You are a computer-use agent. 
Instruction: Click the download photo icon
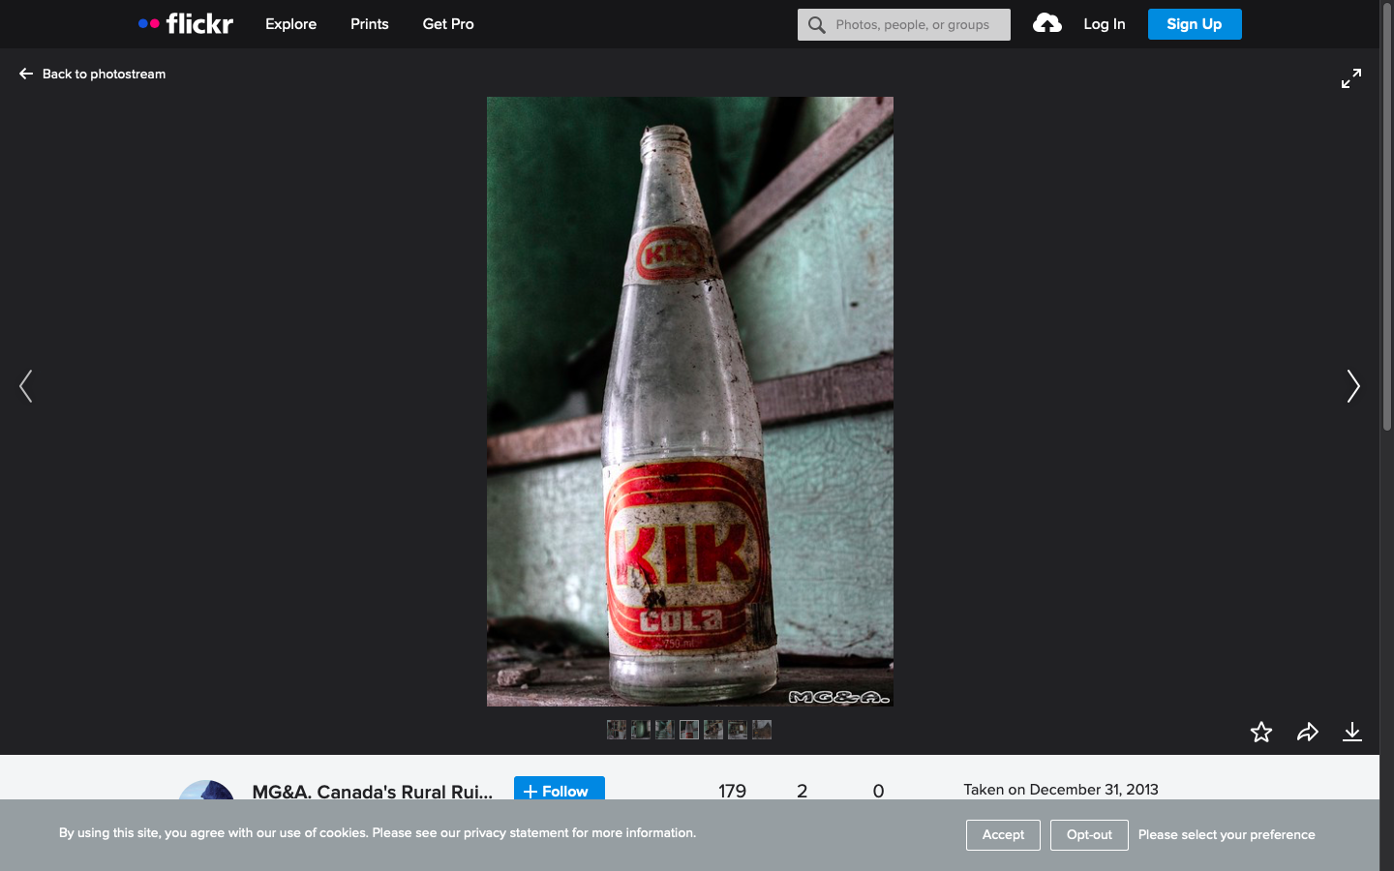coord(1352,732)
